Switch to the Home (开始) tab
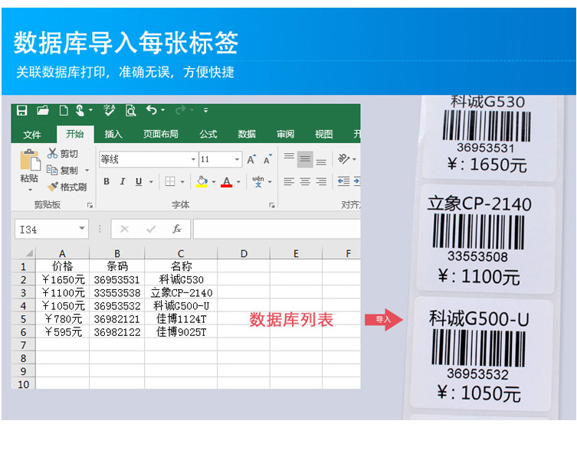Screen dimensions: 577x450 point(75,134)
